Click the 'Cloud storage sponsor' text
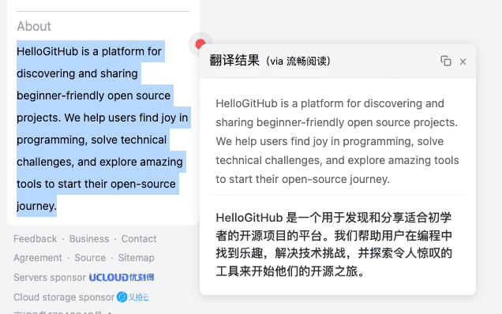The image size is (502, 314). pyautogui.click(x=64, y=297)
